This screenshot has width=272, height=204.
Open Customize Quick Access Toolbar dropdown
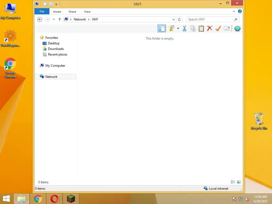pos(56,4)
